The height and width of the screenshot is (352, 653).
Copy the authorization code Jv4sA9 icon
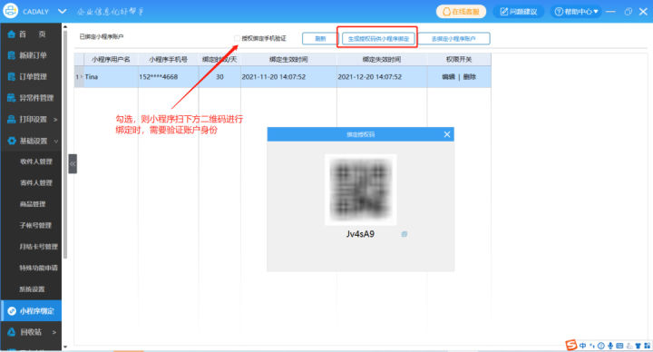pyautogui.click(x=404, y=234)
